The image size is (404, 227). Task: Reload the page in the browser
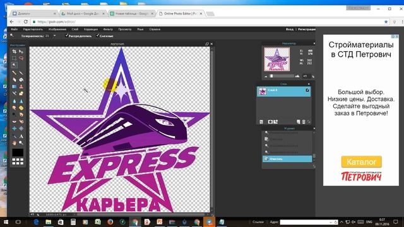(x=26, y=22)
